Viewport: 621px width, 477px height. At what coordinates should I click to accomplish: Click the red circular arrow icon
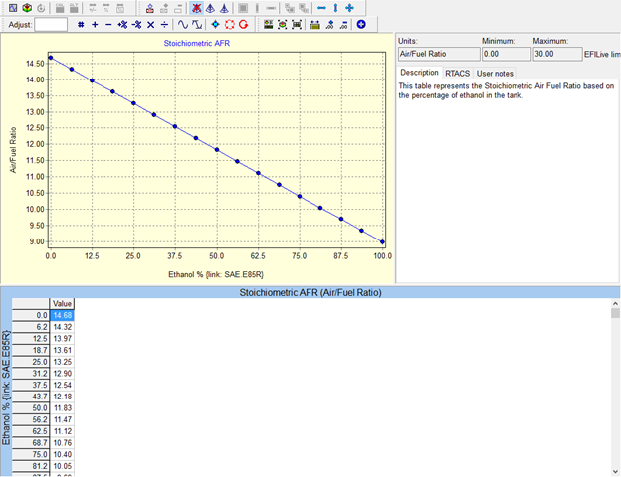(x=243, y=23)
